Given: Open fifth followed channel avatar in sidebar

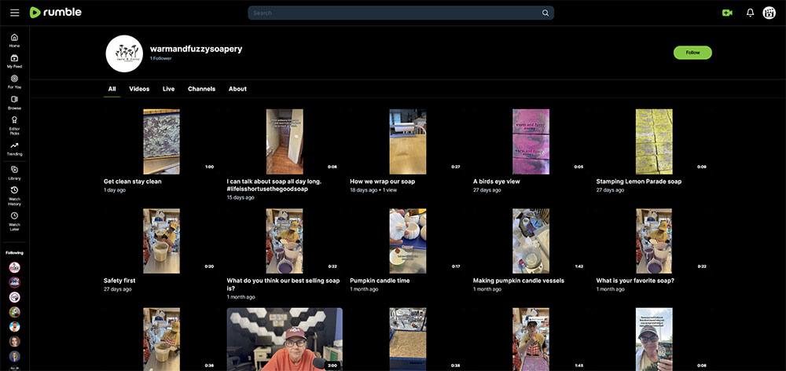Looking at the screenshot, I should [14, 327].
